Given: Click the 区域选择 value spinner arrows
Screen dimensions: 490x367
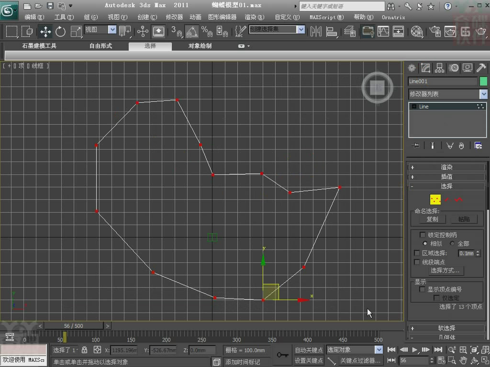Looking at the screenshot, I should (478, 253).
